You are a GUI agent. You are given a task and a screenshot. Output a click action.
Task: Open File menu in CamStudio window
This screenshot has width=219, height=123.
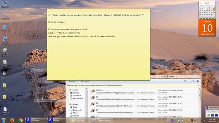coord(208,111)
